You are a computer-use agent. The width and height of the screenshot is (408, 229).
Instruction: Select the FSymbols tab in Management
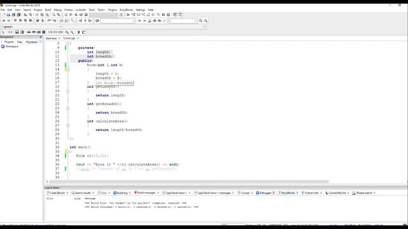point(32,42)
